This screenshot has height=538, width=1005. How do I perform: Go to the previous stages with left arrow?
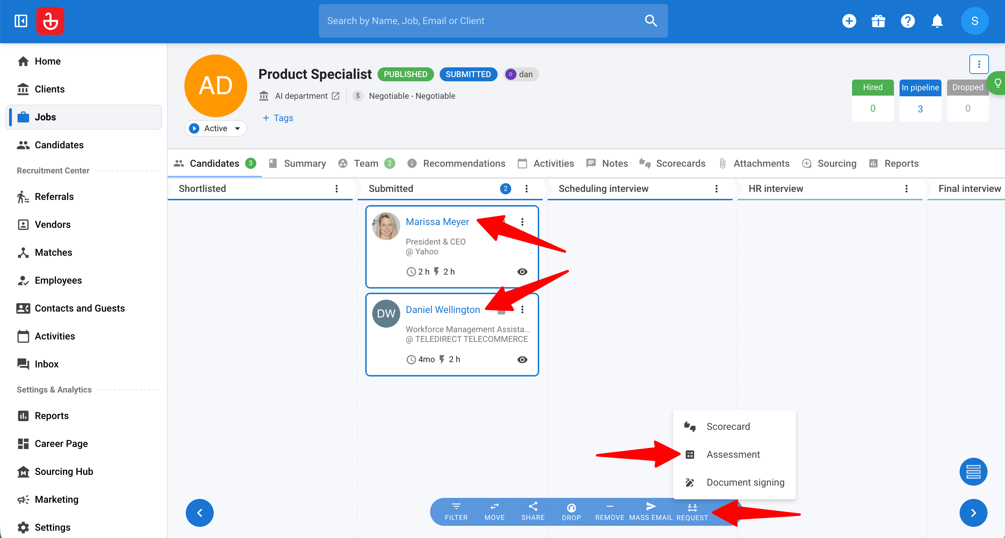(x=199, y=513)
